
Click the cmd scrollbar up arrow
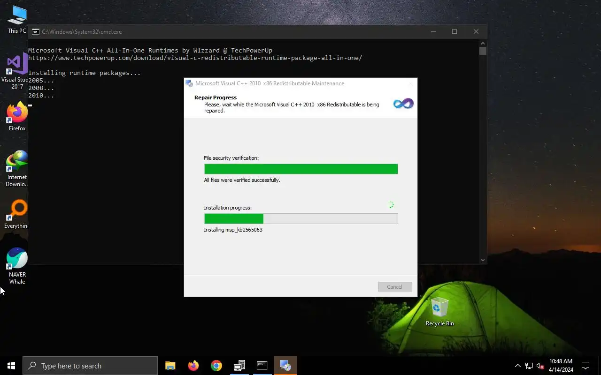click(x=483, y=43)
